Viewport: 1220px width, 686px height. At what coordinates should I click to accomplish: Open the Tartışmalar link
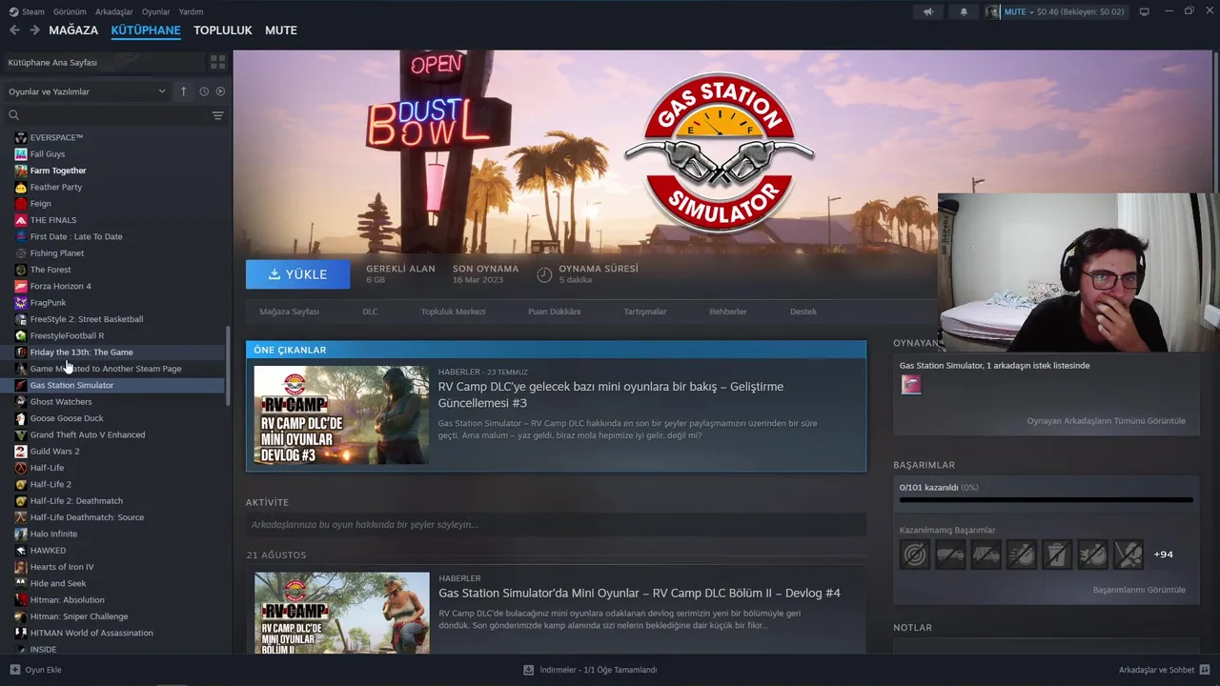click(x=645, y=312)
